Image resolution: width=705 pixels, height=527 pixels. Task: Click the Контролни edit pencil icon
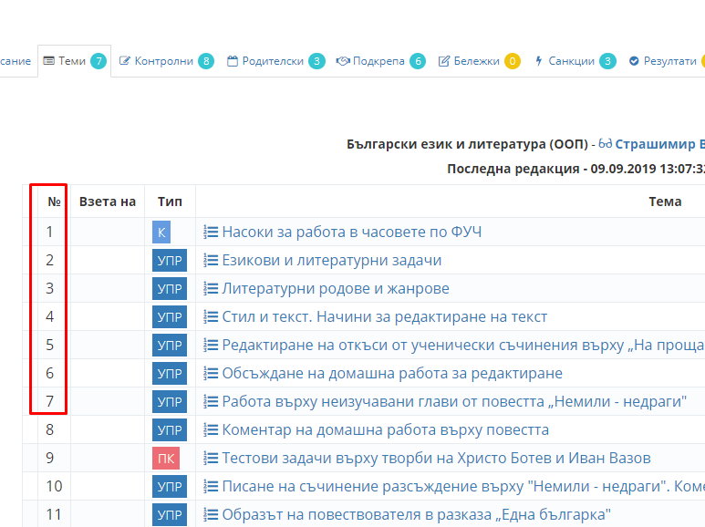125,61
